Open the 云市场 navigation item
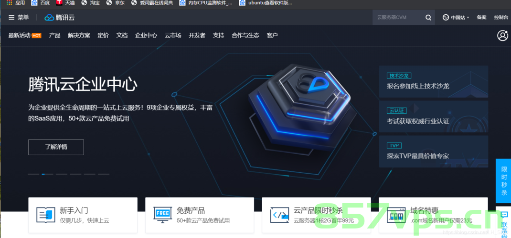The height and width of the screenshot is (238, 511). tap(173, 35)
